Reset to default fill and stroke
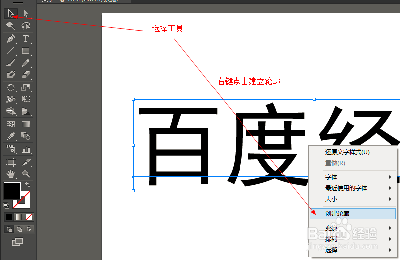This screenshot has height=260, width=400. 6,205
